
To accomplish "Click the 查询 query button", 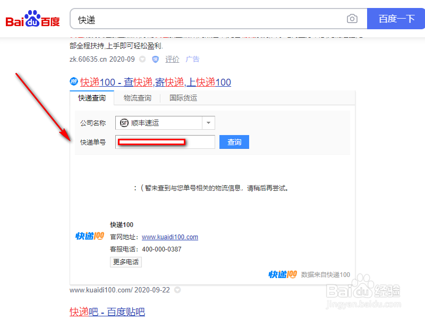I will click(x=234, y=142).
